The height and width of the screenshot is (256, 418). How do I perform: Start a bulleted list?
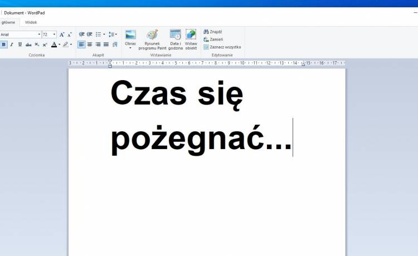click(98, 35)
